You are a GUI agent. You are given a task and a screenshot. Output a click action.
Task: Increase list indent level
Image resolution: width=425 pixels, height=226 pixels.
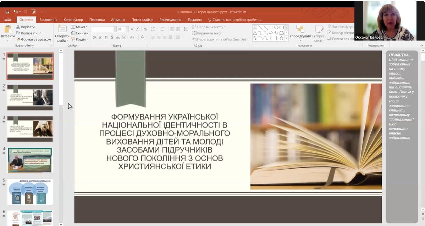click(x=178, y=29)
